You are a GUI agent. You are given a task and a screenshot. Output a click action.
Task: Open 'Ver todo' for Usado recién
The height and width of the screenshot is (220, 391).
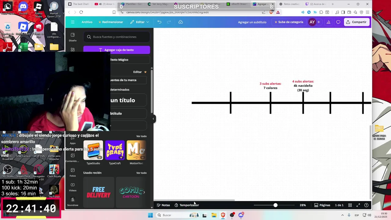pos(141,173)
